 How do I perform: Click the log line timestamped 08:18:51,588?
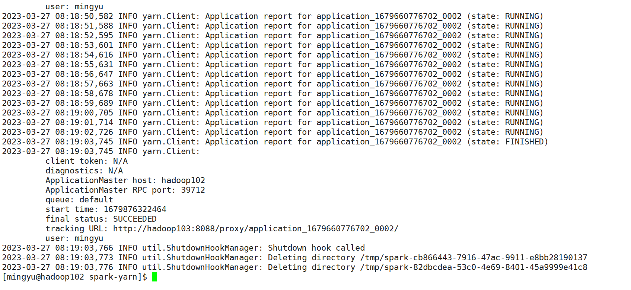click(x=273, y=26)
